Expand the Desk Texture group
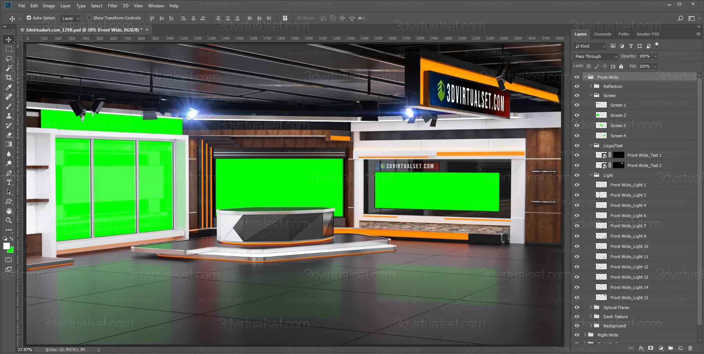The height and width of the screenshot is (354, 704). [591, 317]
